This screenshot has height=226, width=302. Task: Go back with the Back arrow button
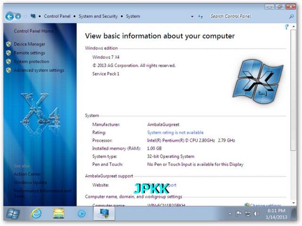9,16
